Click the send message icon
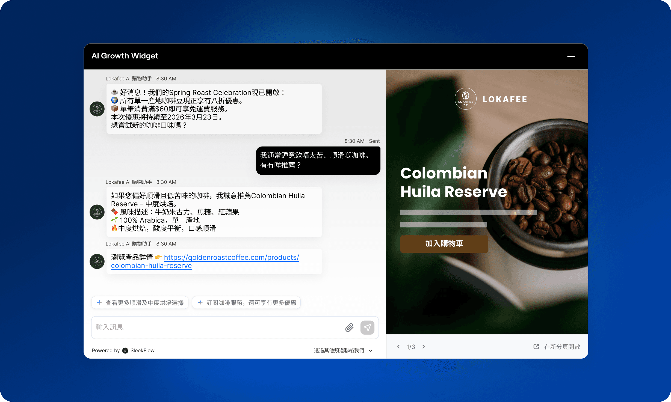 pyautogui.click(x=368, y=327)
